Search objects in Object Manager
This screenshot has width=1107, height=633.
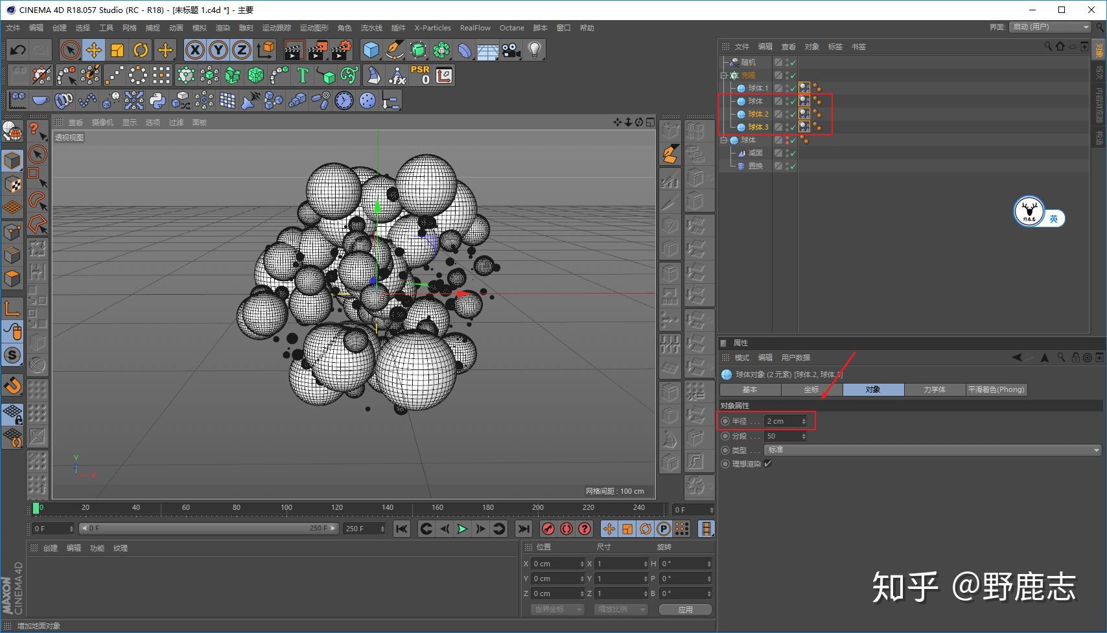point(1048,47)
